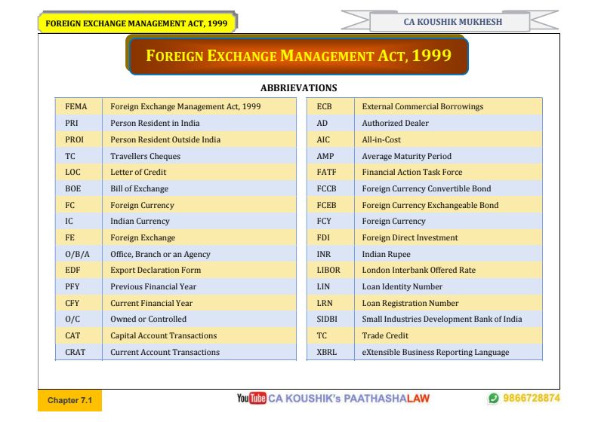The height and width of the screenshot is (422, 598).
Task: Click the YouTube logo in the footer
Action: pos(251,398)
